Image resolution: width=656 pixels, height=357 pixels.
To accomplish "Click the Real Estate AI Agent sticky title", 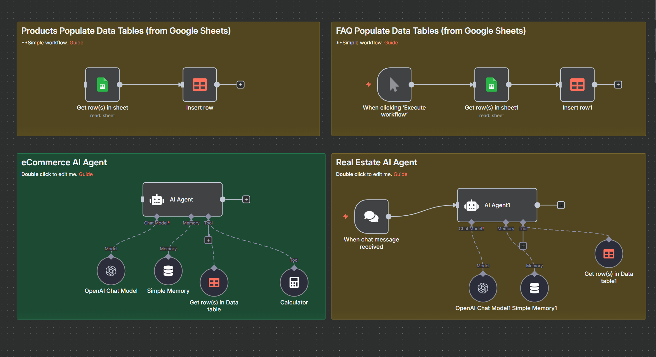I will pyautogui.click(x=376, y=162).
